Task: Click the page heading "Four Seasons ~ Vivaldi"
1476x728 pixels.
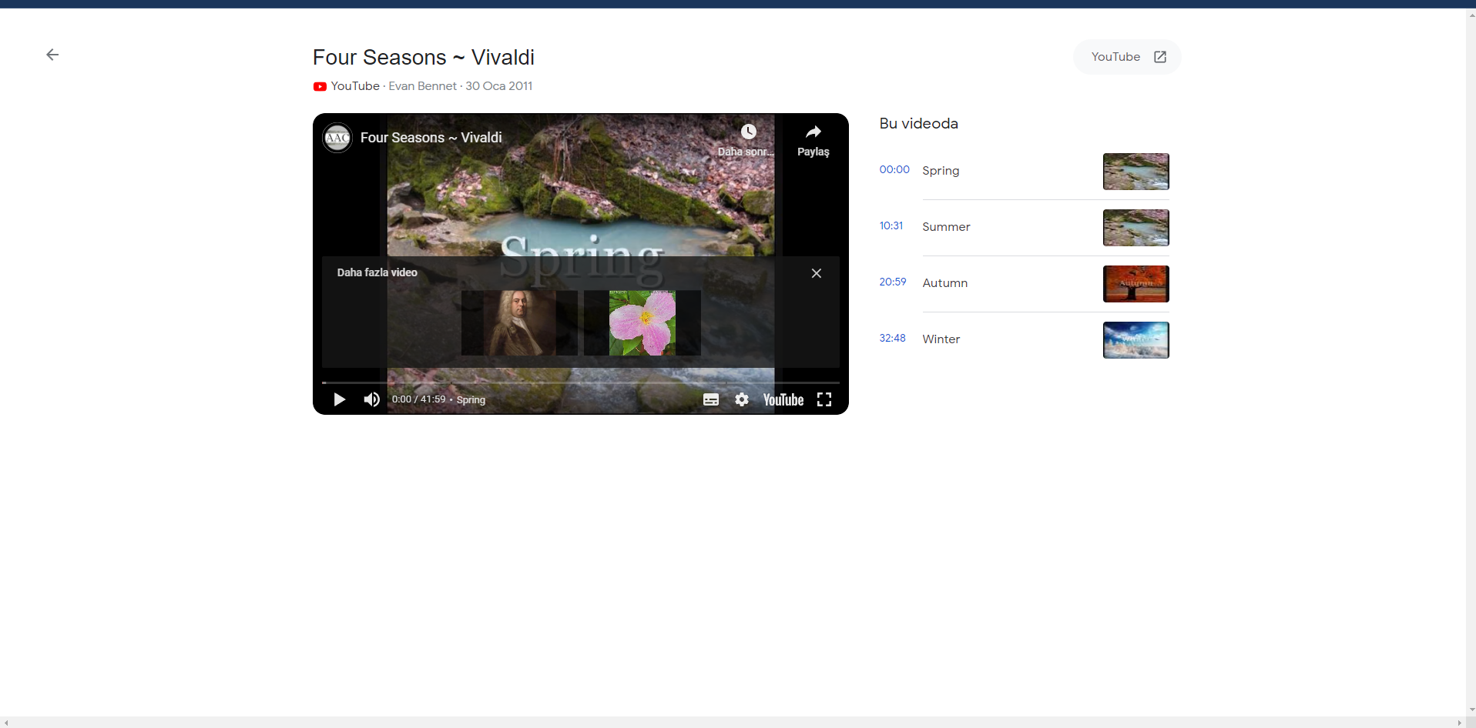Action: (424, 58)
